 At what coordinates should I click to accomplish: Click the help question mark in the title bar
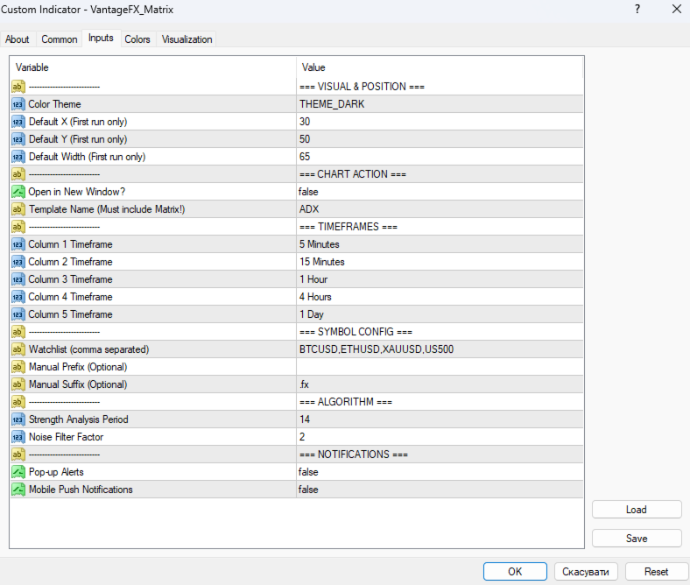637,10
